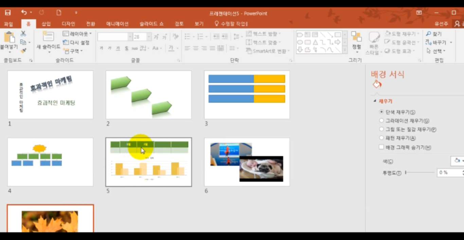This screenshot has height=240, width=464.
Task: Select Picture or texture fill radio option
Action: coord(381,129)
